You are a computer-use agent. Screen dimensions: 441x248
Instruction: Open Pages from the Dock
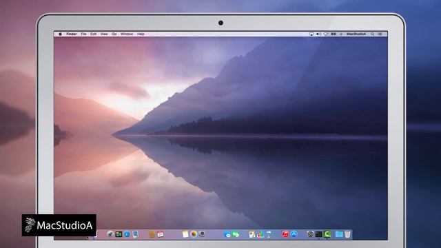click(x=252, y=234)
